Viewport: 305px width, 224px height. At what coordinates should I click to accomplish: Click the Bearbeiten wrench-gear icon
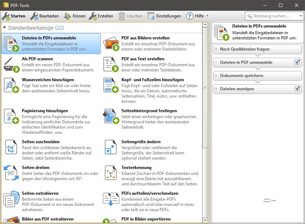[x=34, y=16]
